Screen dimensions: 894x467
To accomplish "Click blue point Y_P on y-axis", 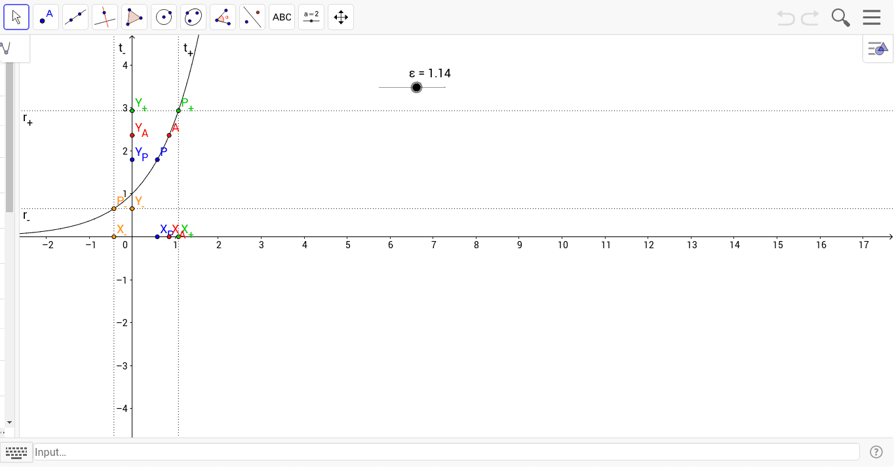I will [132, 160].
